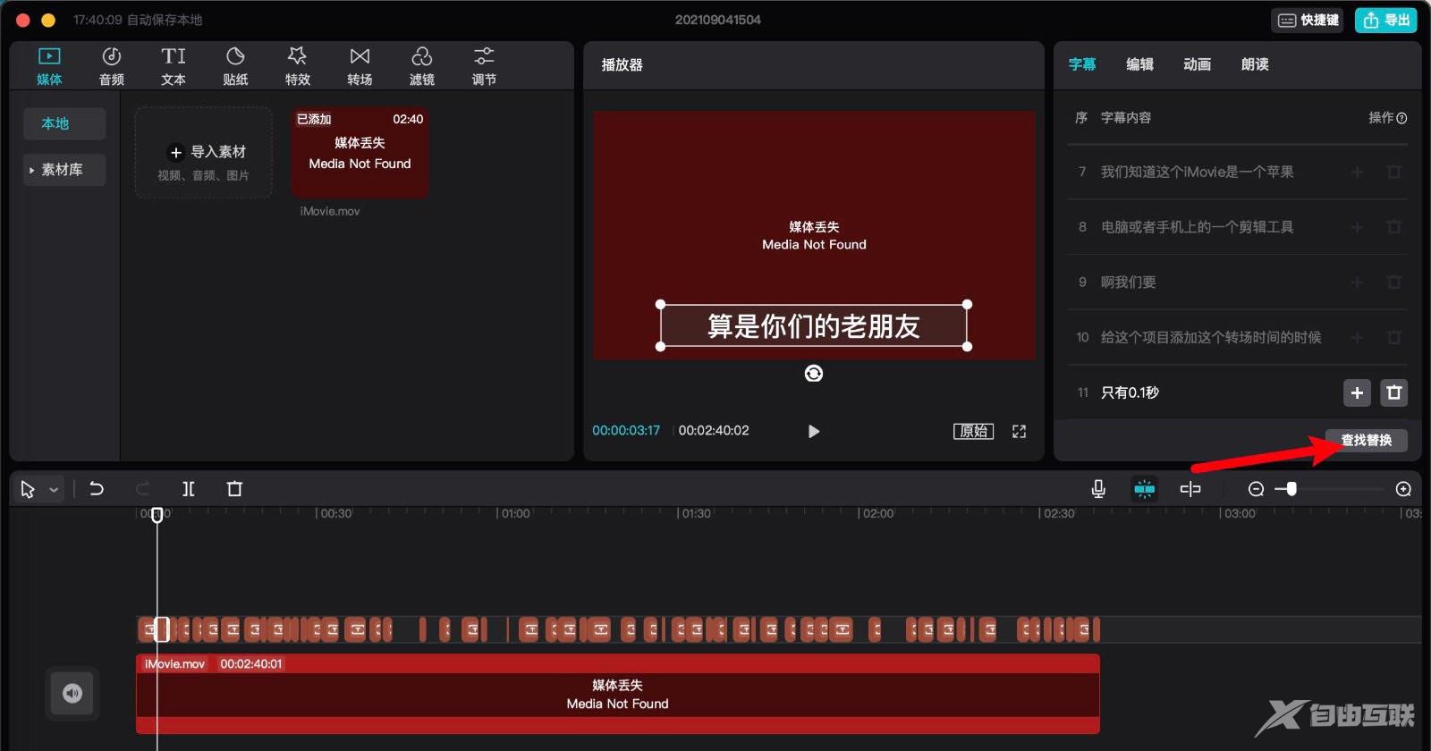Select the 本地 local media category
The image size is (1431, 751).
[x=64, y=123]
